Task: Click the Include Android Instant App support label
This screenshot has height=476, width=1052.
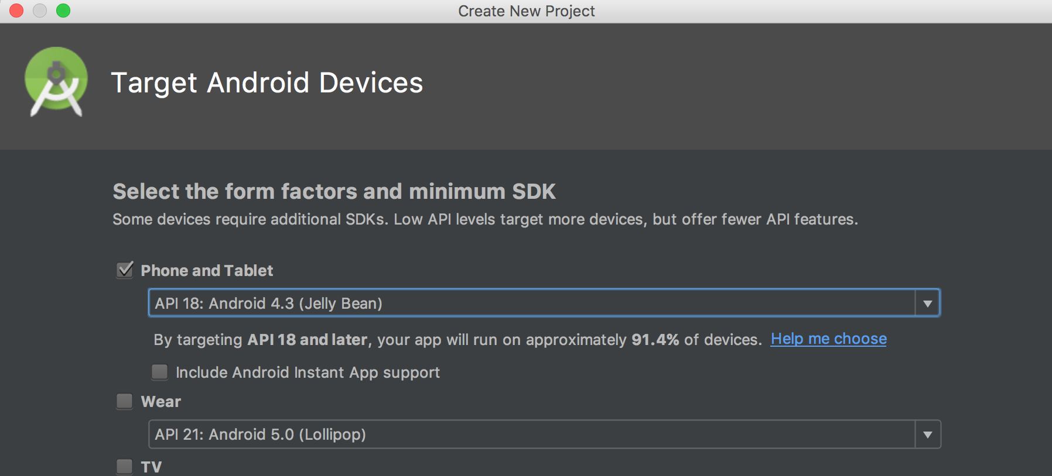Action: point(308,372)
